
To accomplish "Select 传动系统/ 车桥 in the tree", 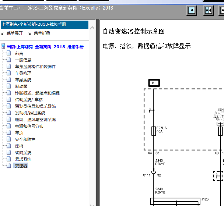I will 29,100.
